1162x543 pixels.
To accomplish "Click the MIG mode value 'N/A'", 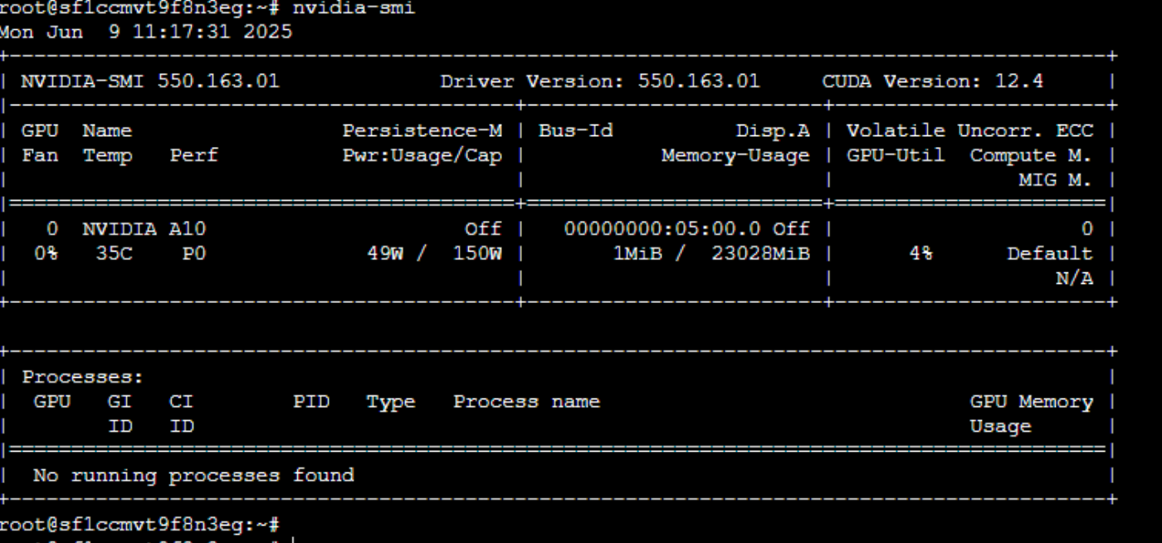I will click(x=1075, y=279).
